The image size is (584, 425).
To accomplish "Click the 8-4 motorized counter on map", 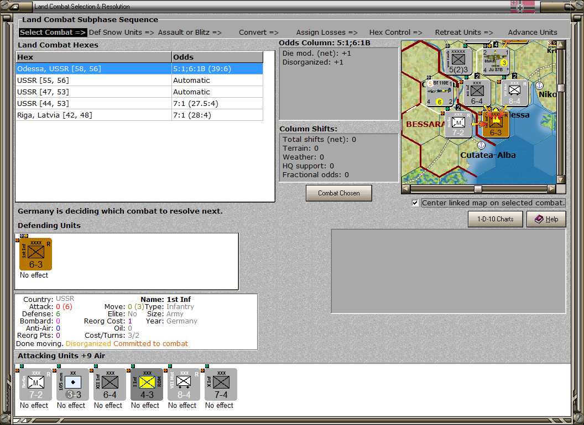I will (x=514, y=93).
